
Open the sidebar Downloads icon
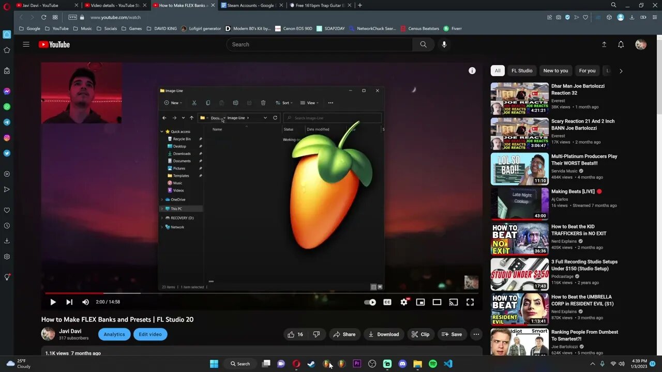click(x=7, y=241)
